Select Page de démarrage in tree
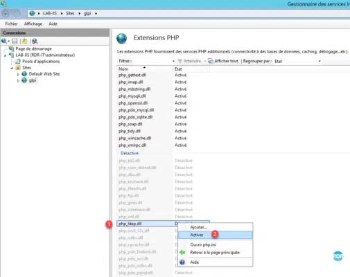 point(33,48)
